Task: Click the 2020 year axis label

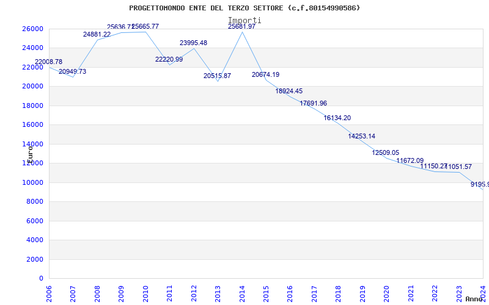Action: (x=387, y=293)
